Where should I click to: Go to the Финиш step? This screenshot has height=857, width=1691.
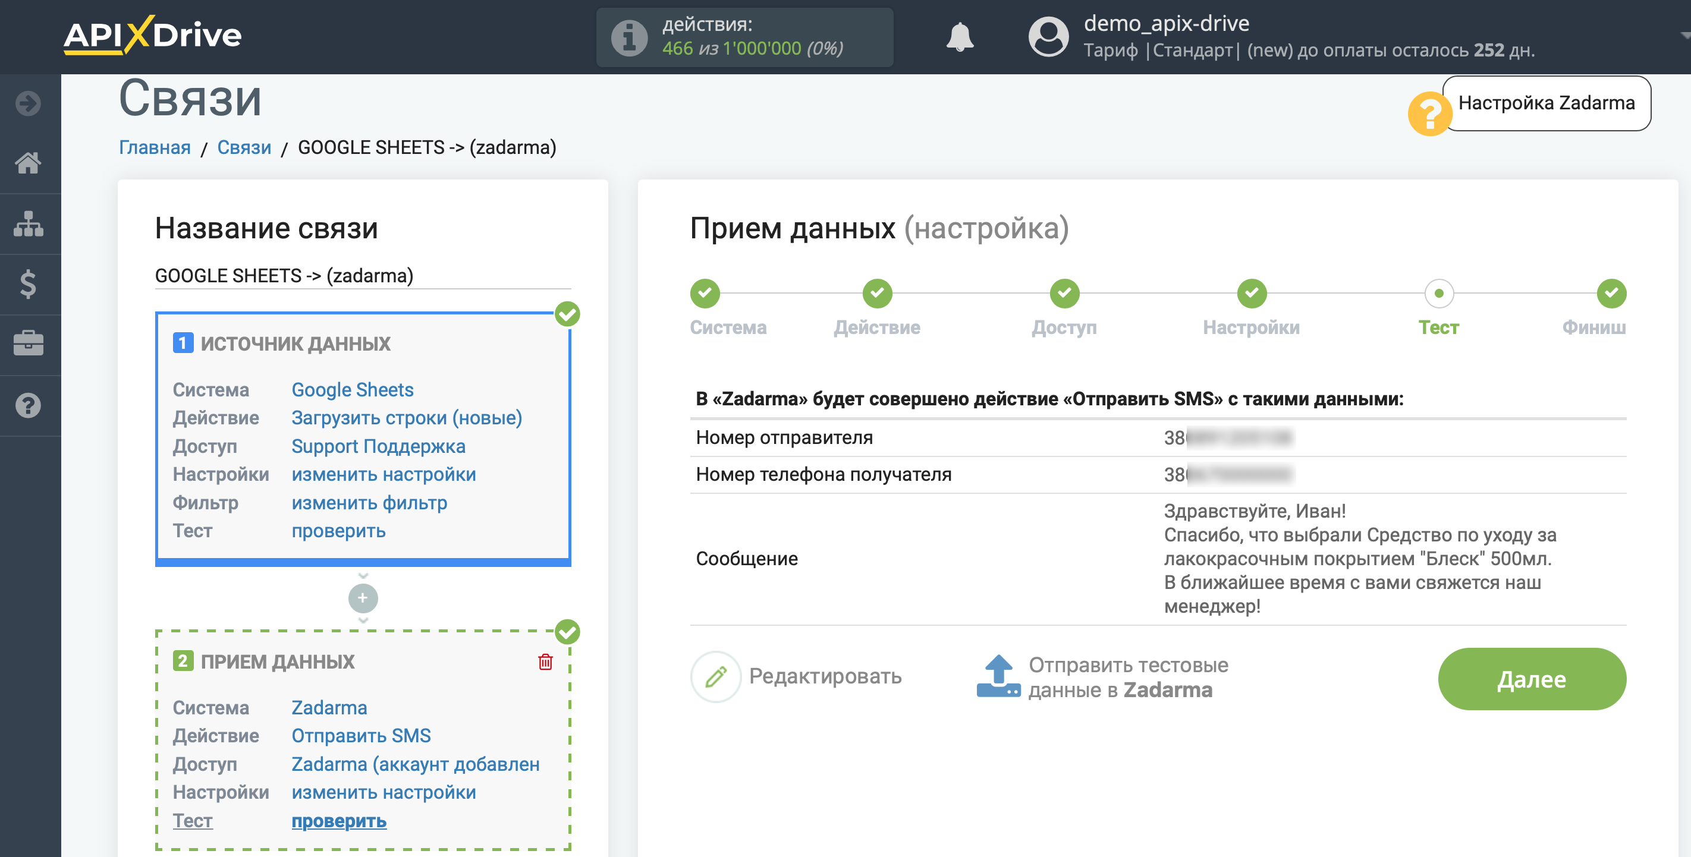[x=1611, y=294]
